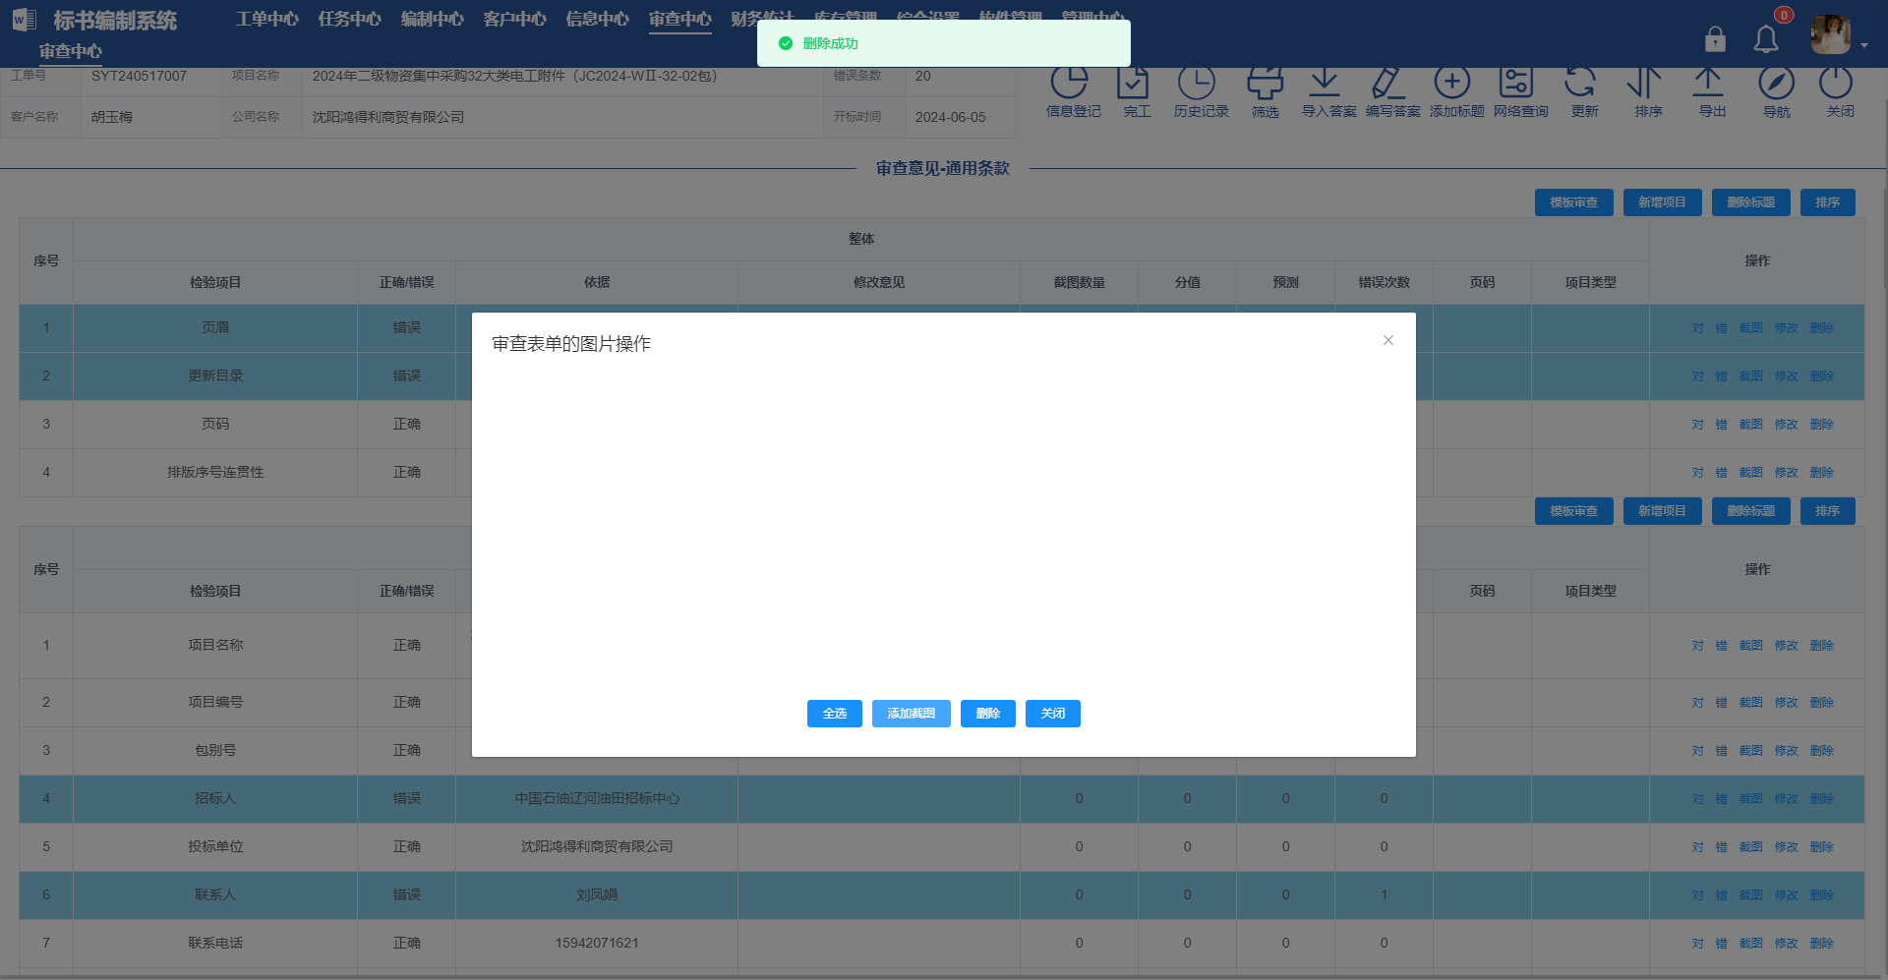Click the blue 排序 button above the 整体 table
Image resolution: width=1888 pixels, height=980 pixels.
[1828, 202]
